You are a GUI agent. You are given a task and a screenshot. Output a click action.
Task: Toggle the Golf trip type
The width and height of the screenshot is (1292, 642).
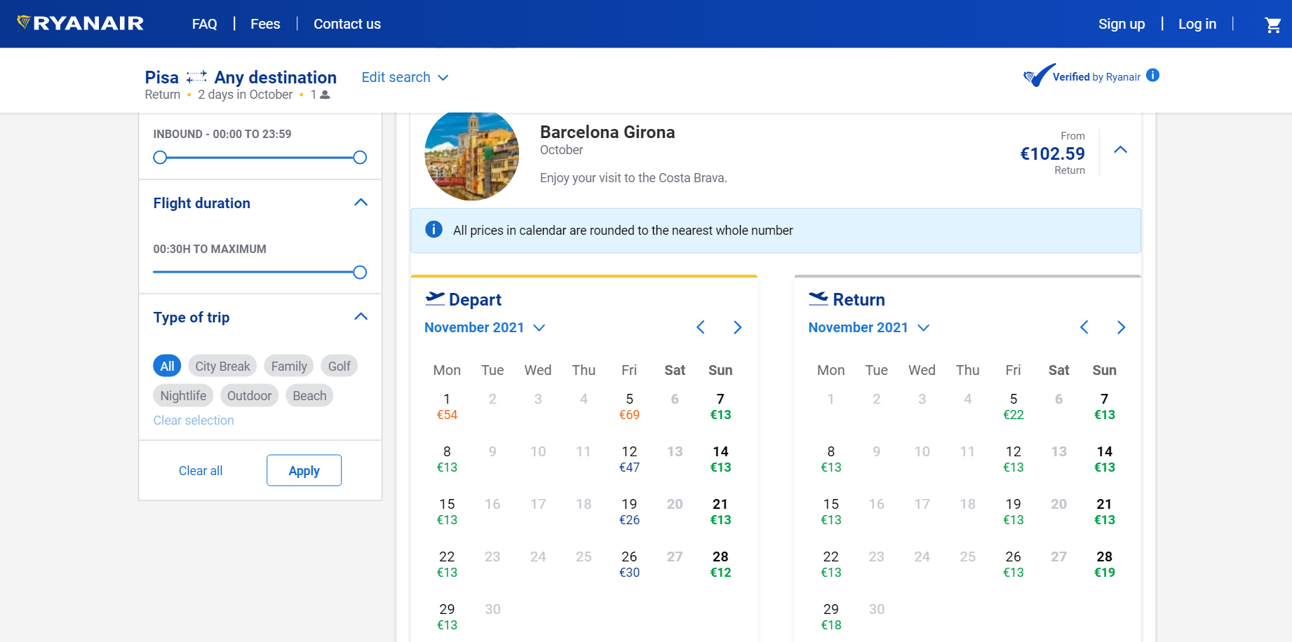pos(339,366)
